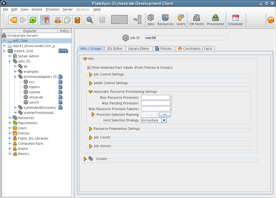Expand Job History section
Screen dimensions: 276x198
tap(91, 146)
